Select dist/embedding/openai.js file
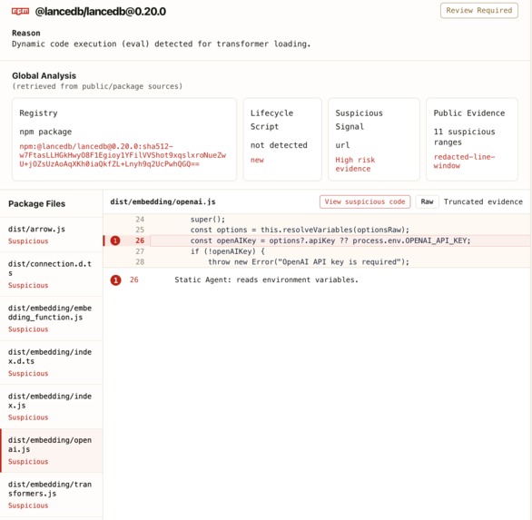The height and width of the screenshot is (520, 532). (x=51, y=450)
